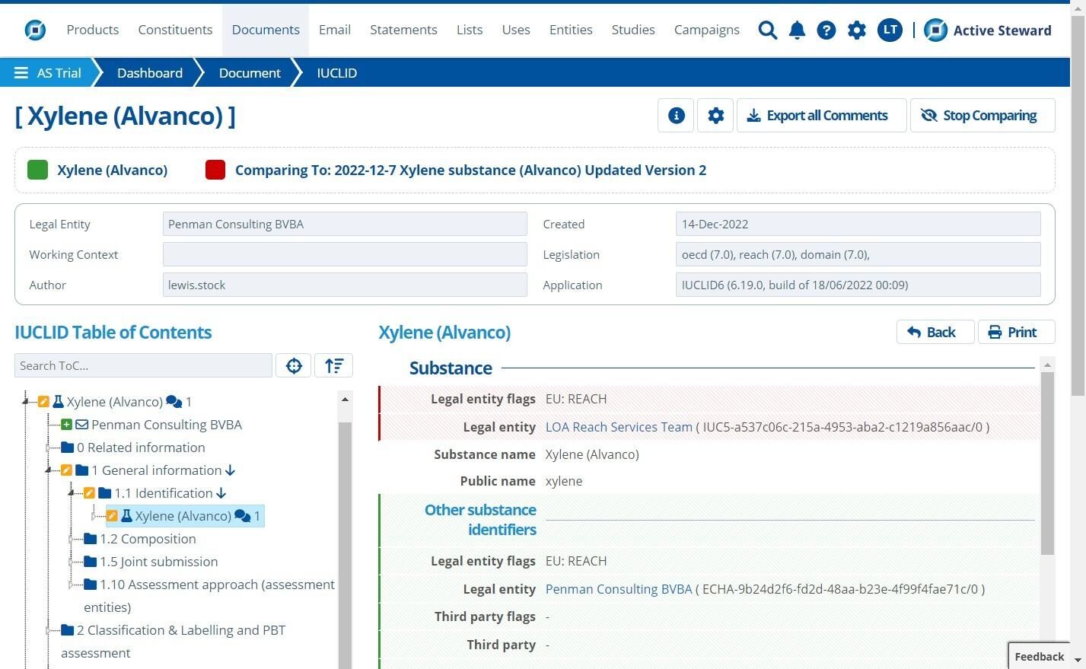
Task: Open the help question mark icon
Action: coord(826,30)
